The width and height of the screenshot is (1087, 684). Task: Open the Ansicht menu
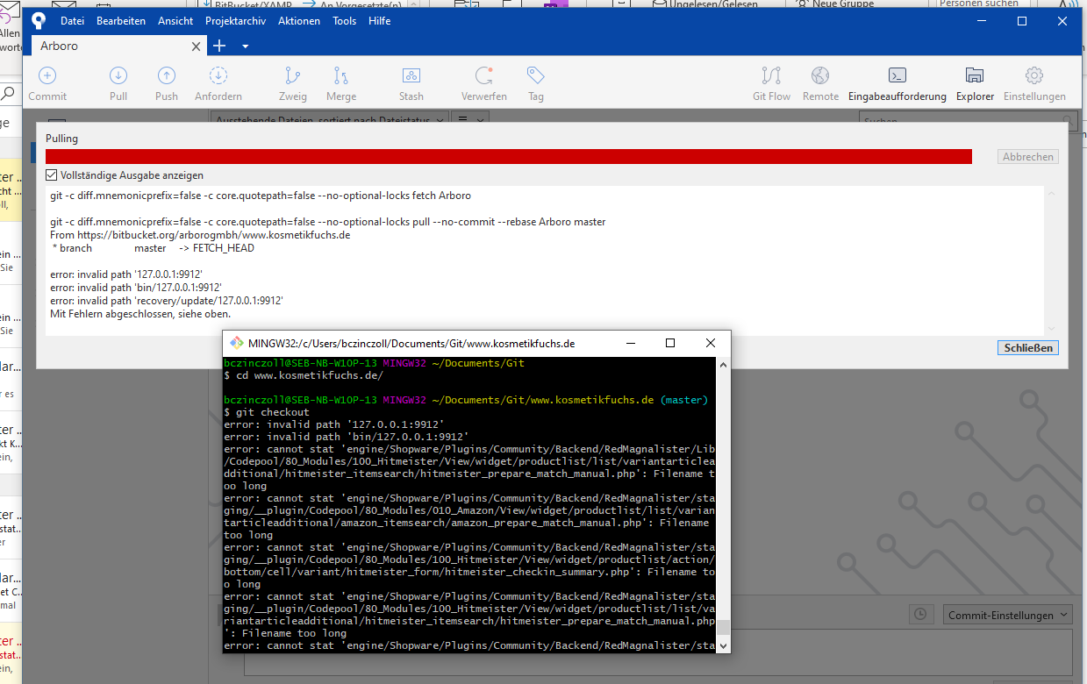click(x=175, y=21)
